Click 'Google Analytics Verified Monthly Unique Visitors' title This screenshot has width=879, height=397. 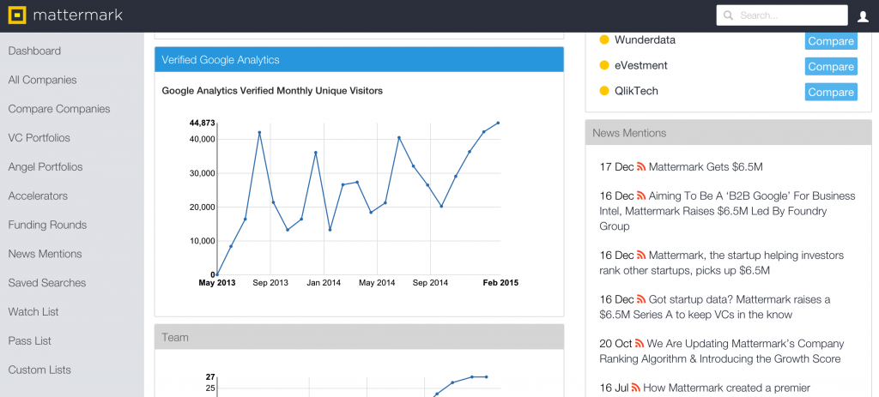click(272, 90)
